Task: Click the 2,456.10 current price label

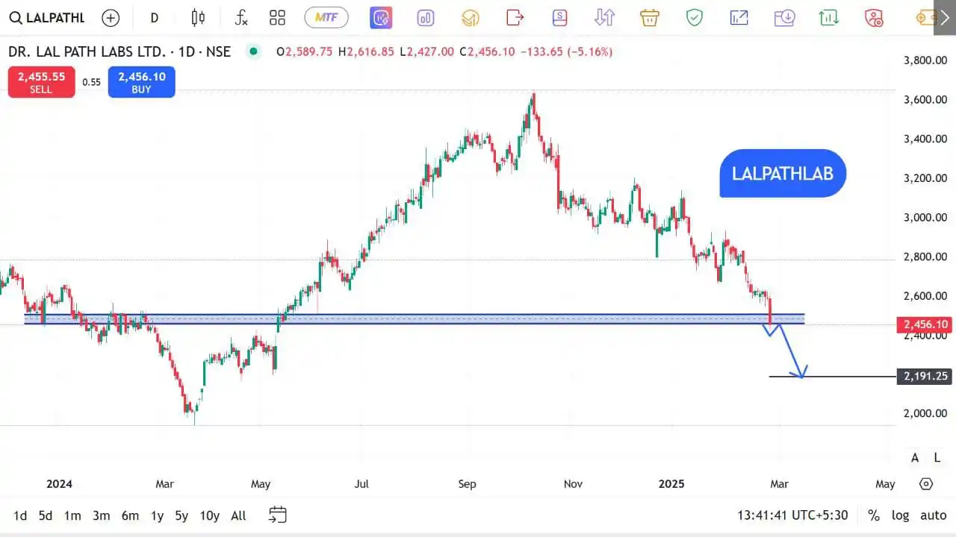Action: click(925, 324)
